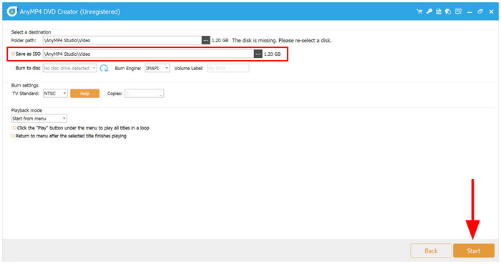Close the DVD Creator window

[x=492, y=11]
